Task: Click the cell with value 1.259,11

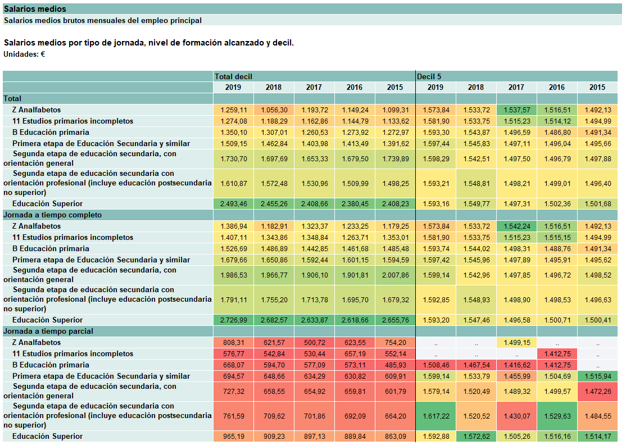Action: [x=234, y=110]
